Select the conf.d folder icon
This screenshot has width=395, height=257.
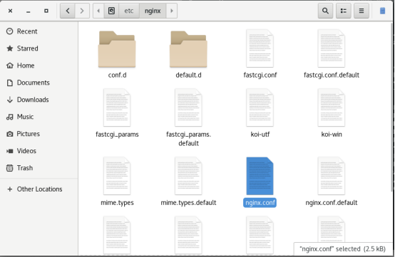[x=117, y=49]
